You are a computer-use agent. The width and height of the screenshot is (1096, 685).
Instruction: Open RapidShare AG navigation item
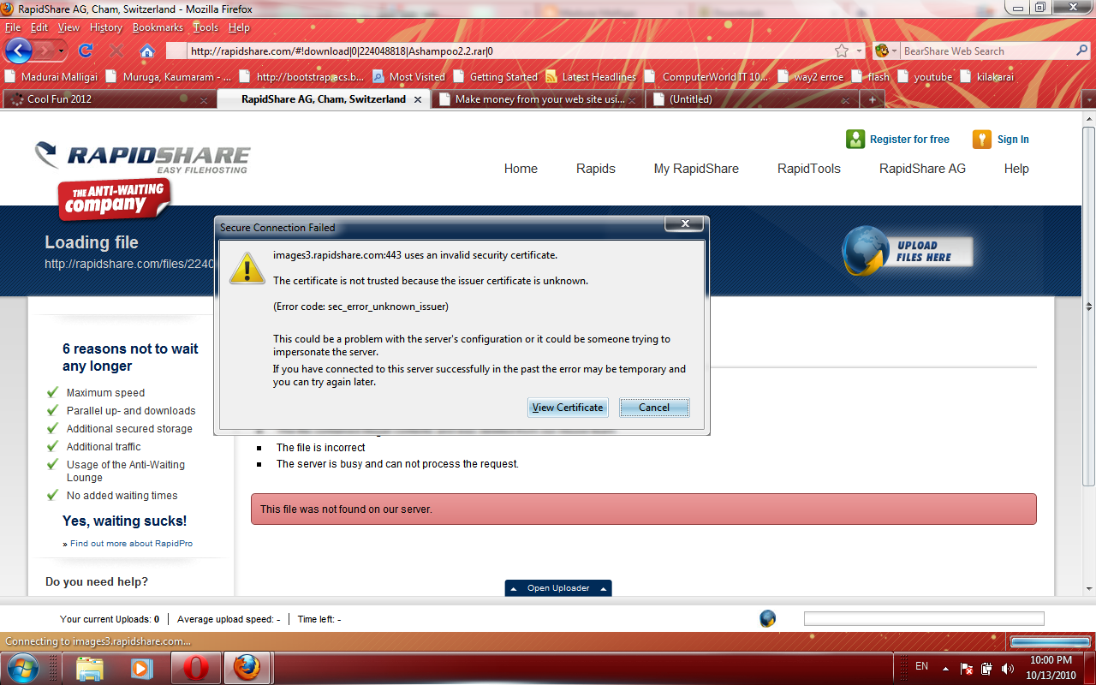[x=922, y=169]
